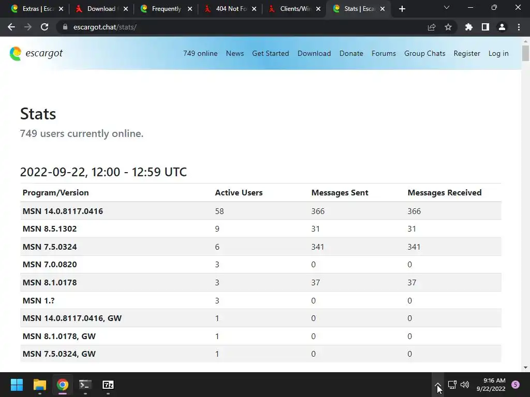Select the MSN 7.0.0820 row label
Screen dimensions: 530x397
coord(50,264)
